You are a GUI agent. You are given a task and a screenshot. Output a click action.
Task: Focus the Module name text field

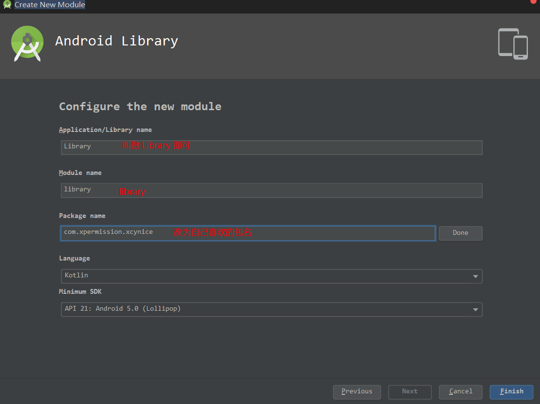[271, 190]
